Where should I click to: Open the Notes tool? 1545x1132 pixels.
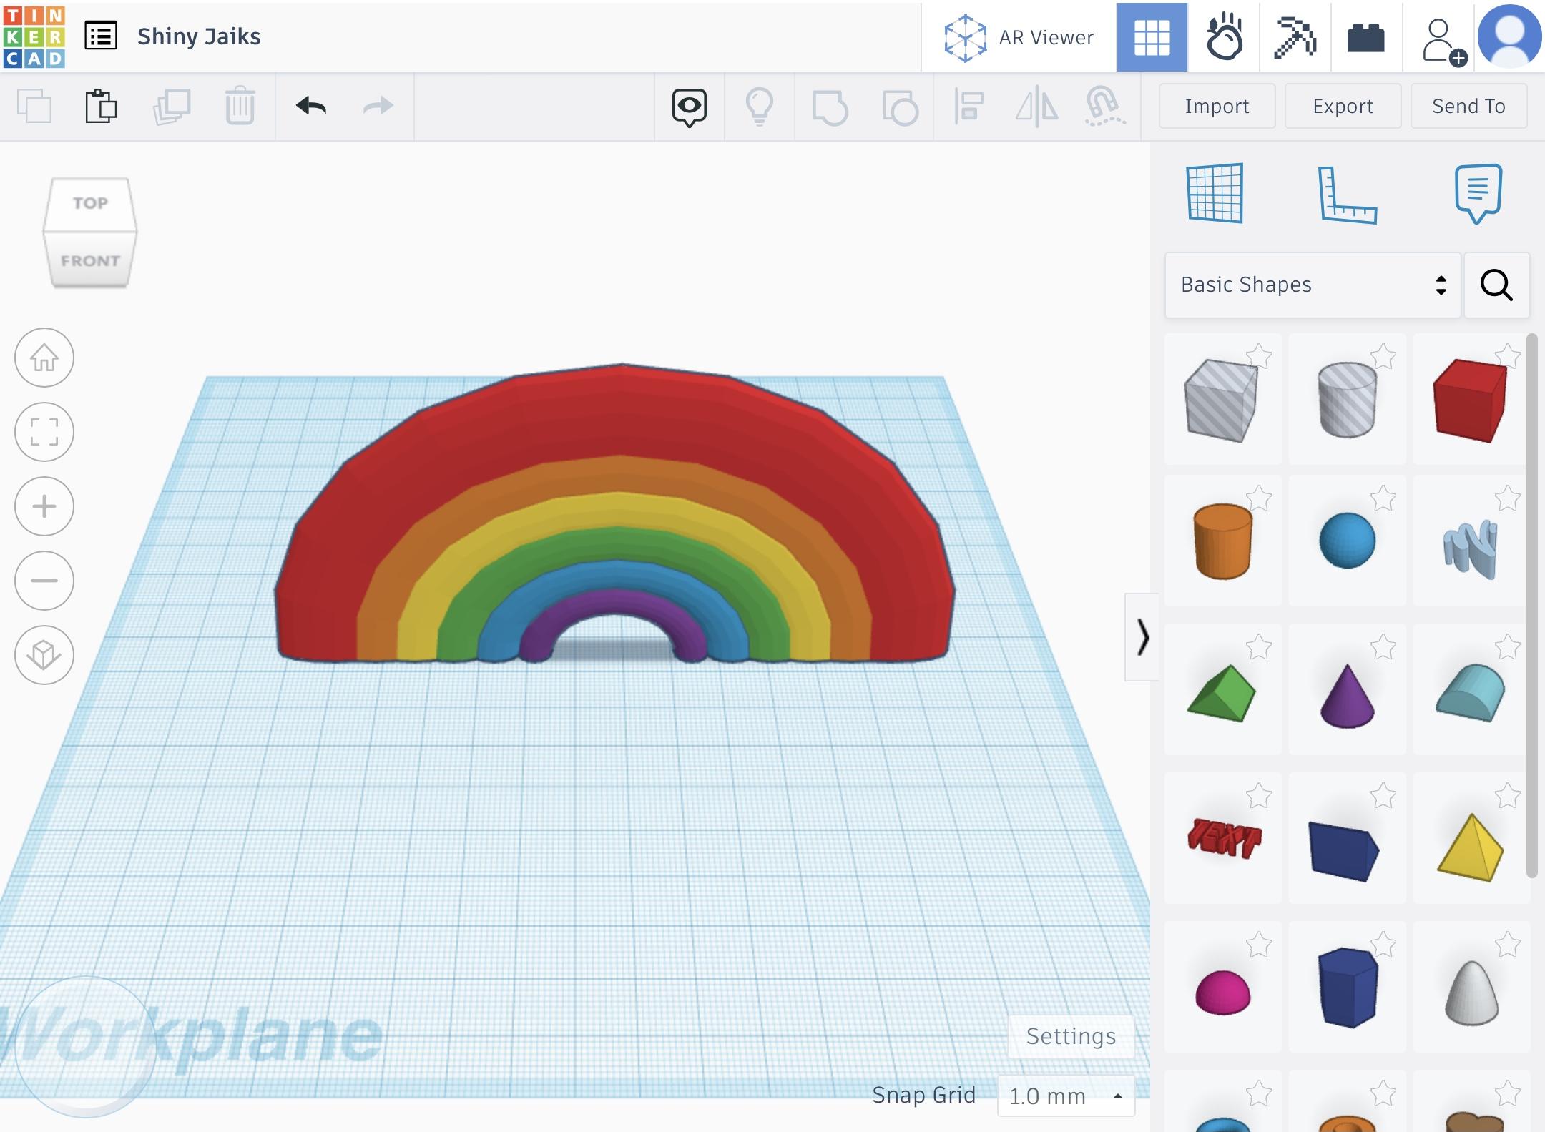[1478, 193]
